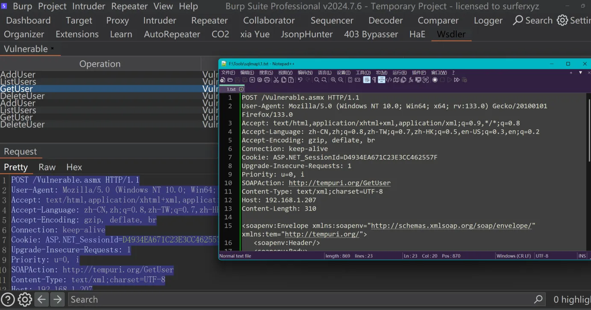This screenshot has width=591, height=310.
Task: Close the 1.txt tab in Notepad++
Action: 241,89
